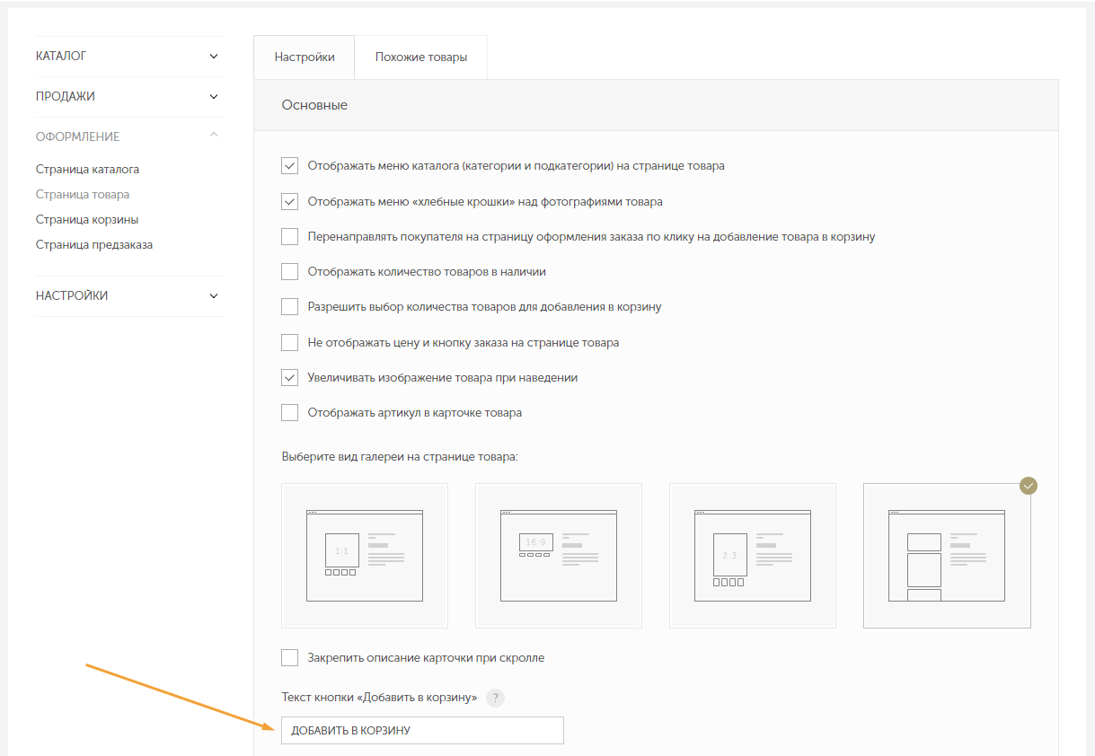Click the help question mark icon
This screenshot has height=756, width=1095.
coord(495,698)
